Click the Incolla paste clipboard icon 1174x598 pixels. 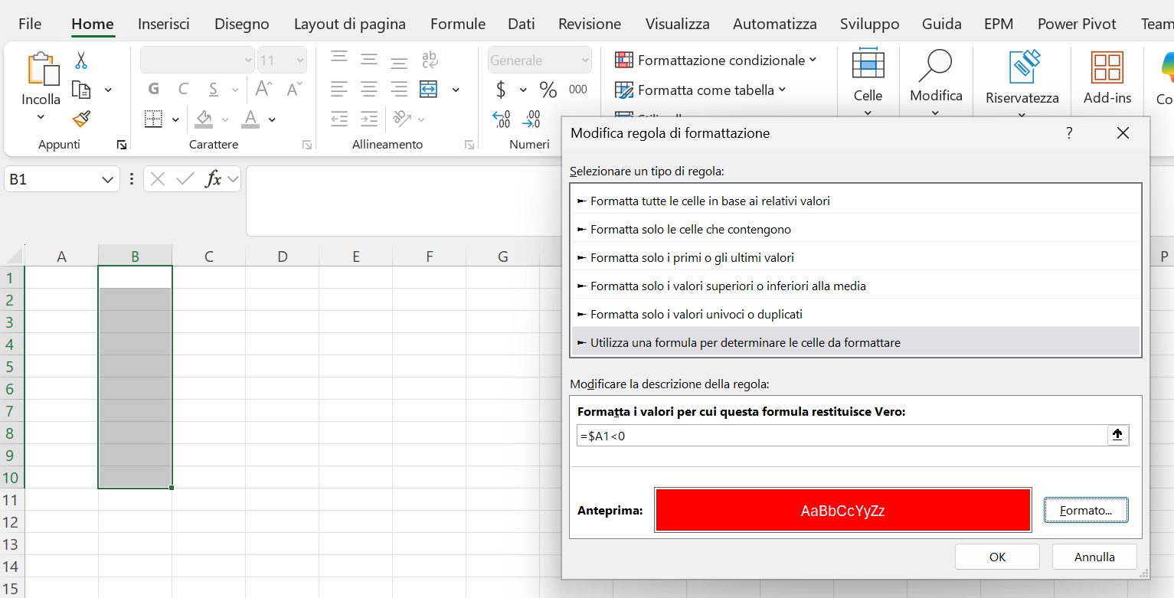43,68
